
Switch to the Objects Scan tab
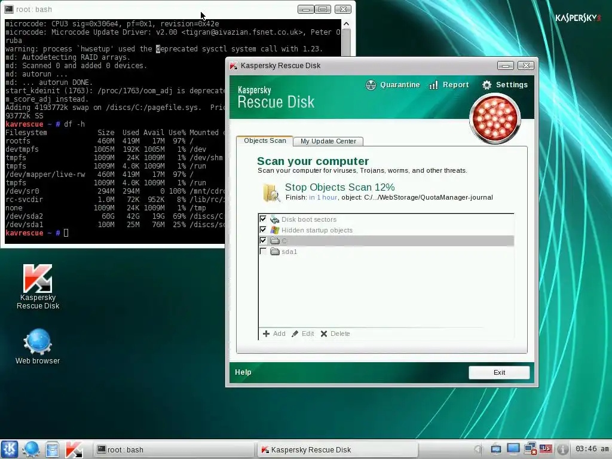[x=265, y=140]
